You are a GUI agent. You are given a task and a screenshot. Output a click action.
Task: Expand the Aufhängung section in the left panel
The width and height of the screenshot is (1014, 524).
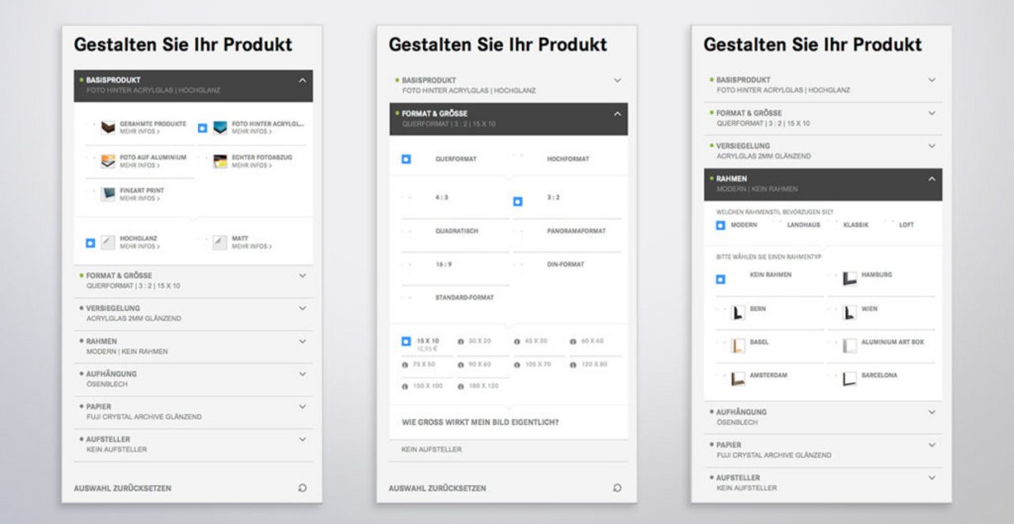[x=302, y=374]
